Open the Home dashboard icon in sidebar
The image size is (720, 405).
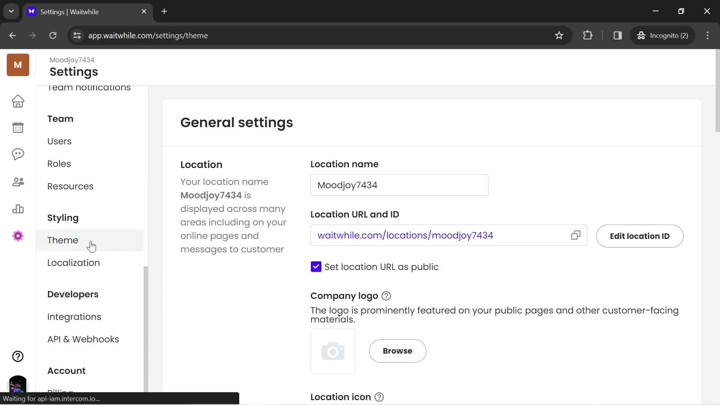pyautogui.click(x=18, y=101)
